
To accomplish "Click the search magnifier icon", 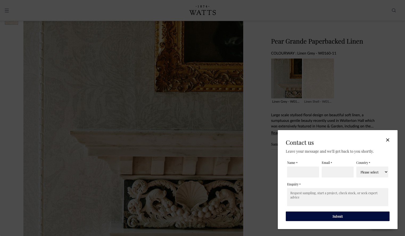I will pyautogui.click(x=394, y=10).
